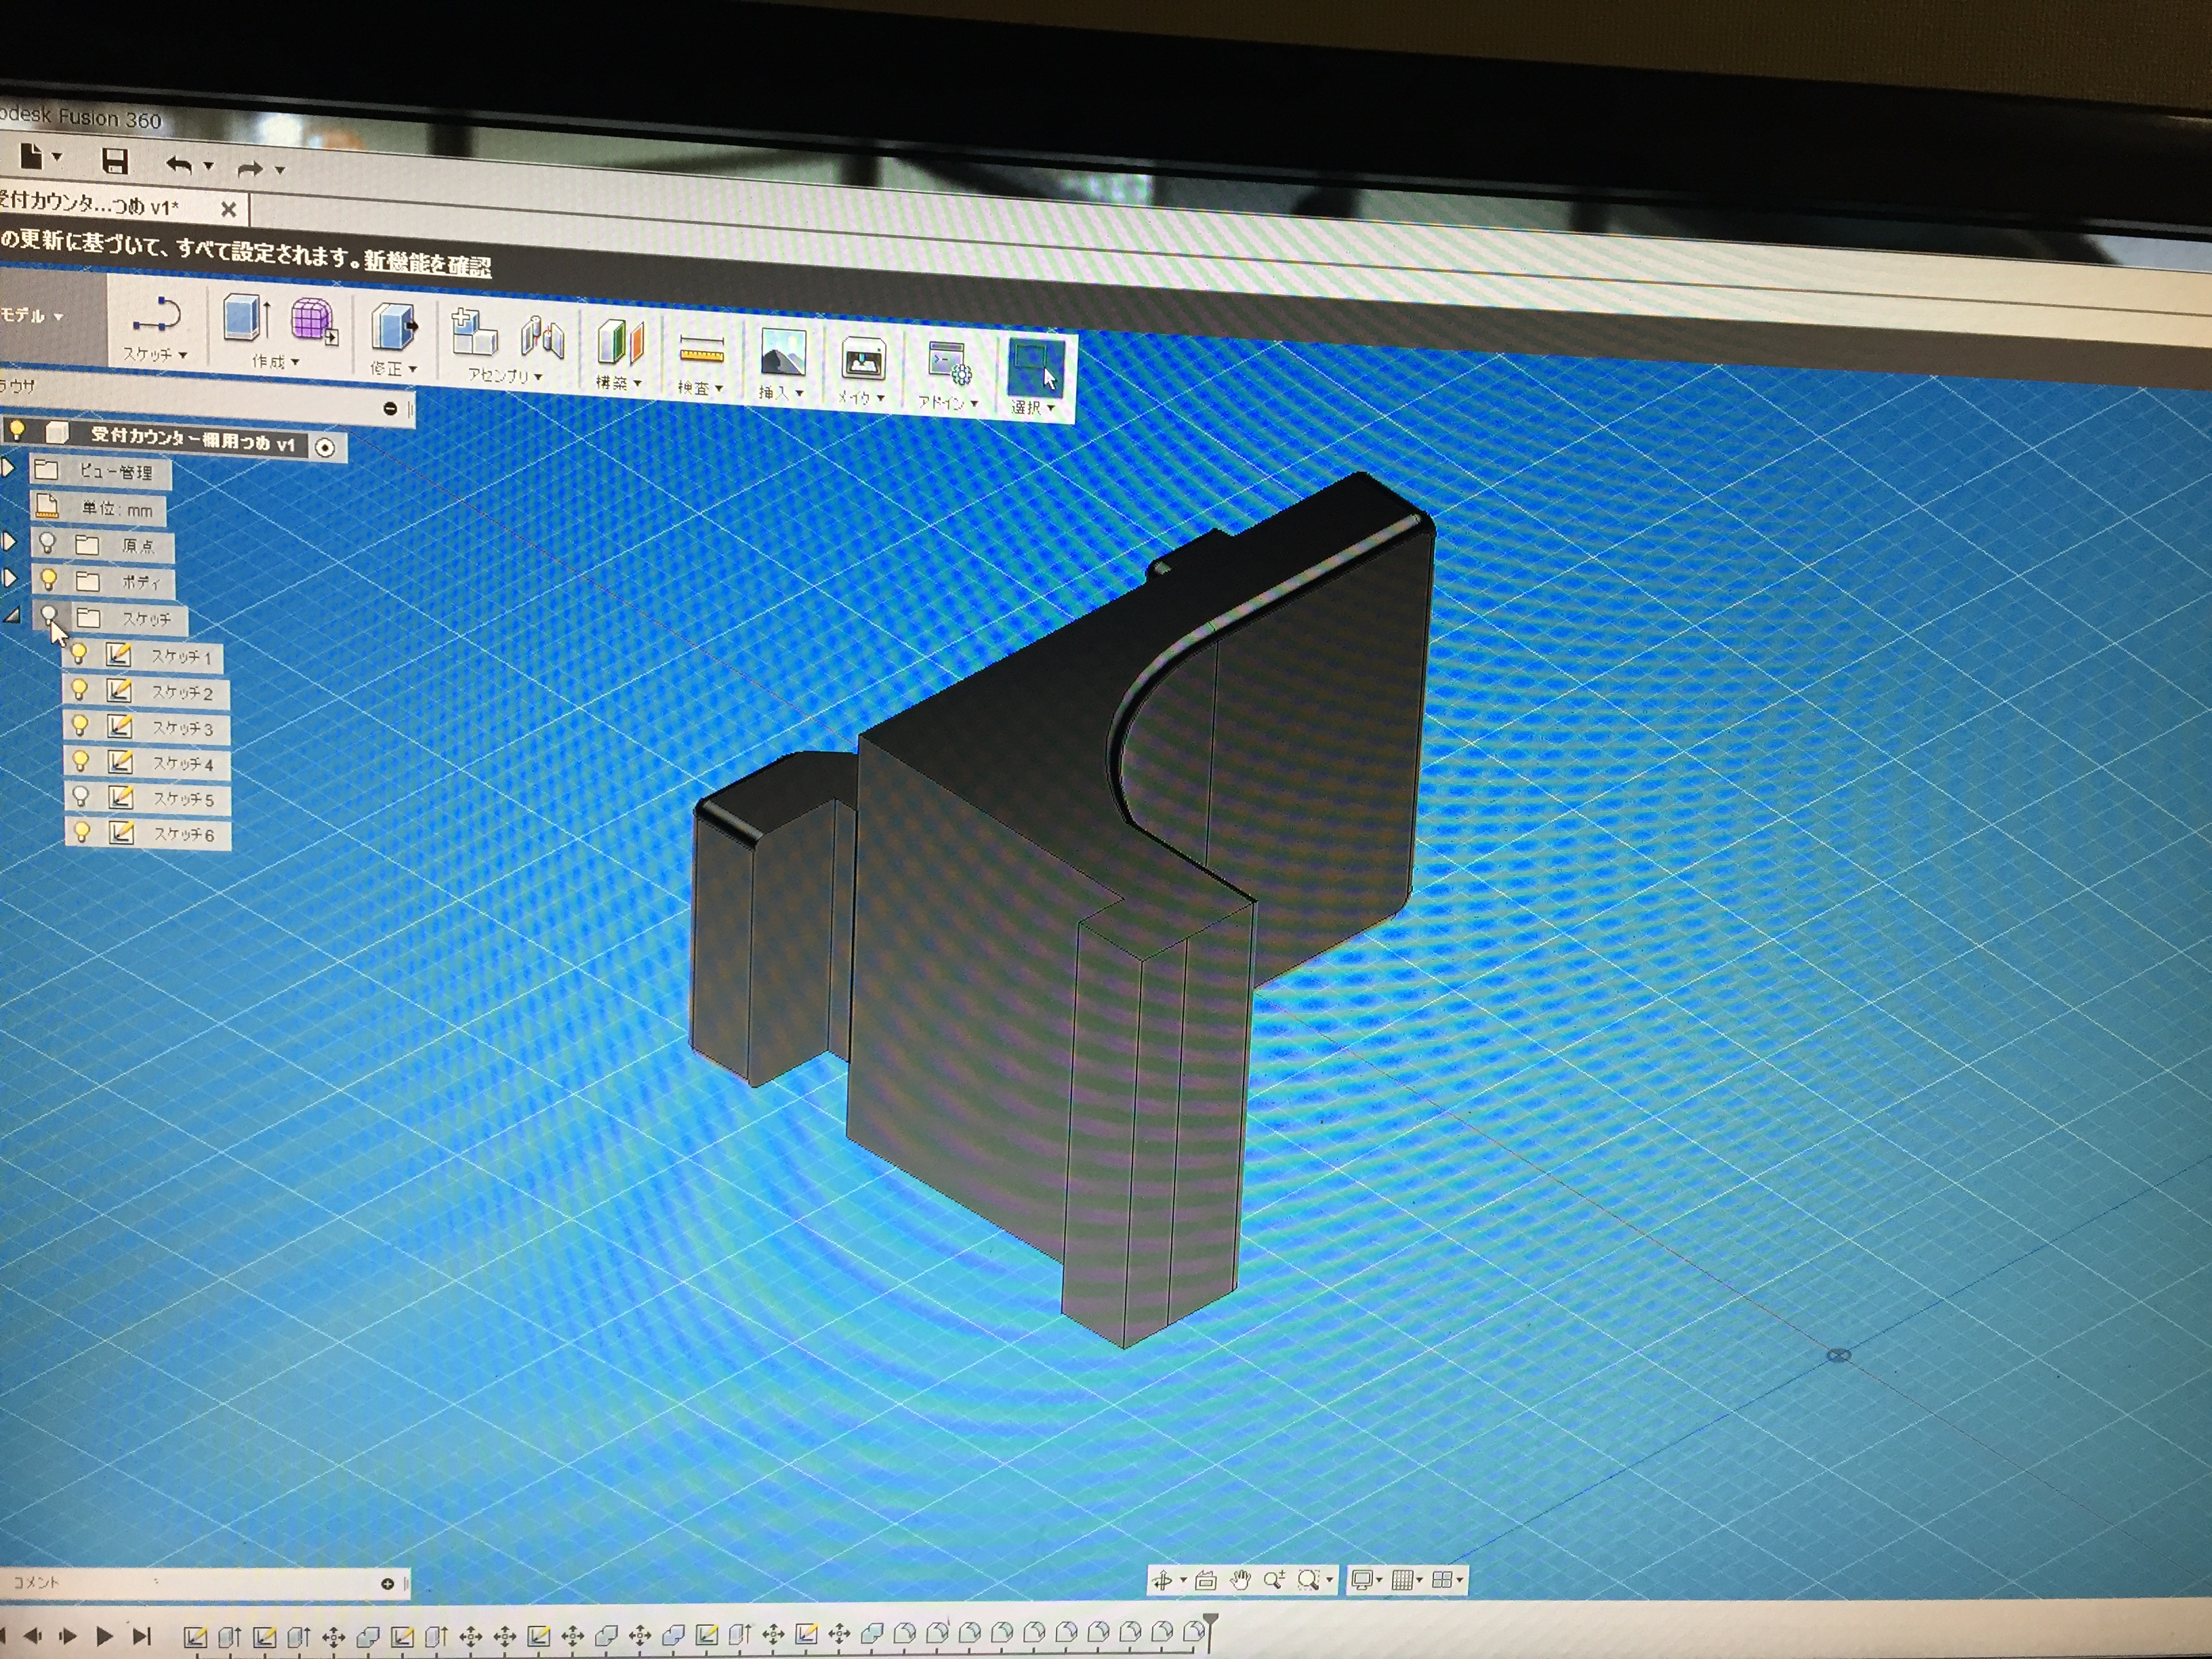This screenshot has height=1659, width=2212.
Task: Open the 3D Print make icon
Action: [863, 359]
